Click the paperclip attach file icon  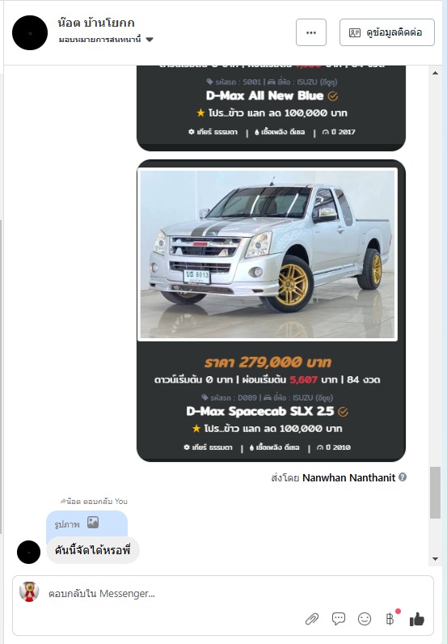(x=312, y=619)
